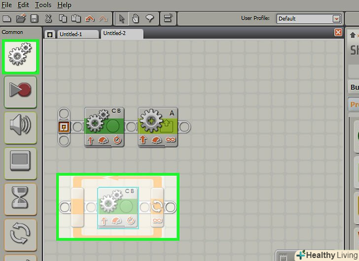
Task: Click the New Program toolbar icon
Action: point(6,18)
